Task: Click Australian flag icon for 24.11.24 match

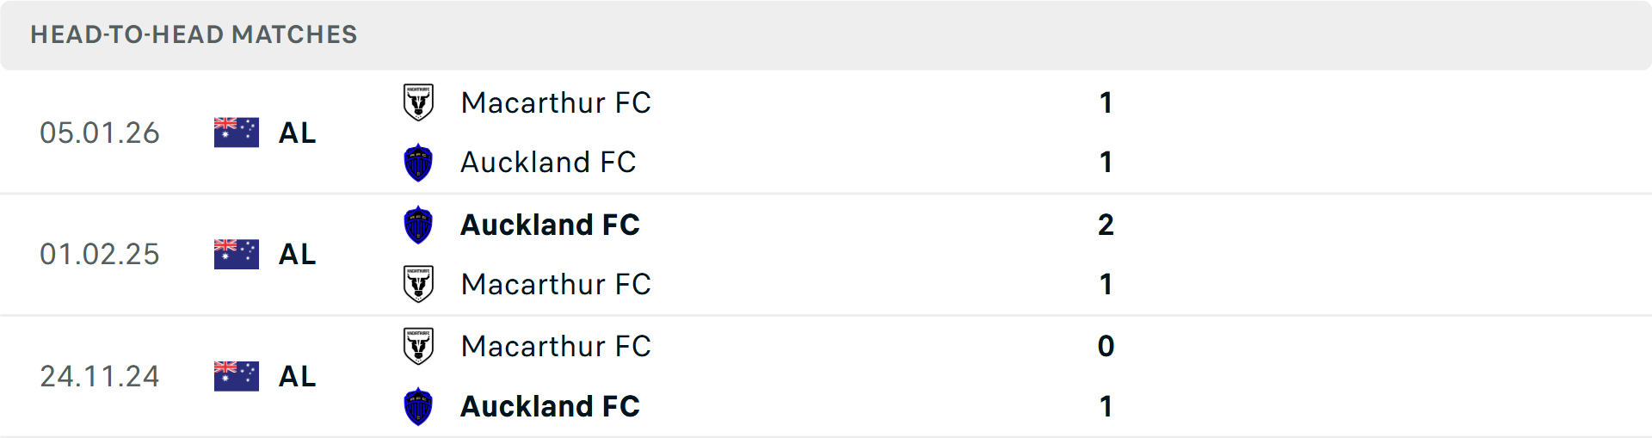Action: 237,376
